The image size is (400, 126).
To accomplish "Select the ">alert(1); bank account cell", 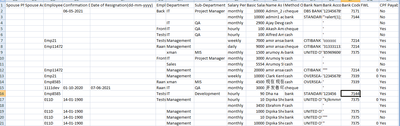I will point(332,17).
